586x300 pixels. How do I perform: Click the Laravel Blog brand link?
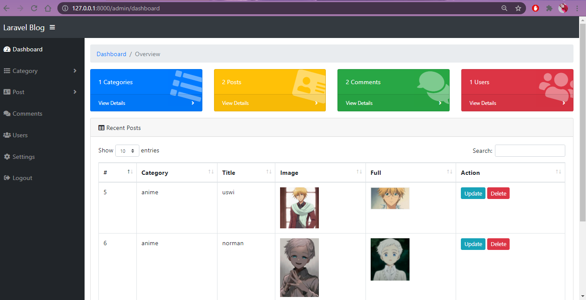[x=24, y=27]
